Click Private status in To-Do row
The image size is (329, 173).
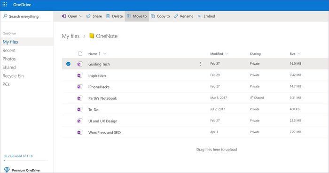click(255, 109)
